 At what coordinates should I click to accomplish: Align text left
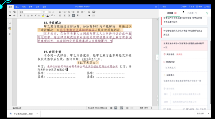[x=60, y=15]
